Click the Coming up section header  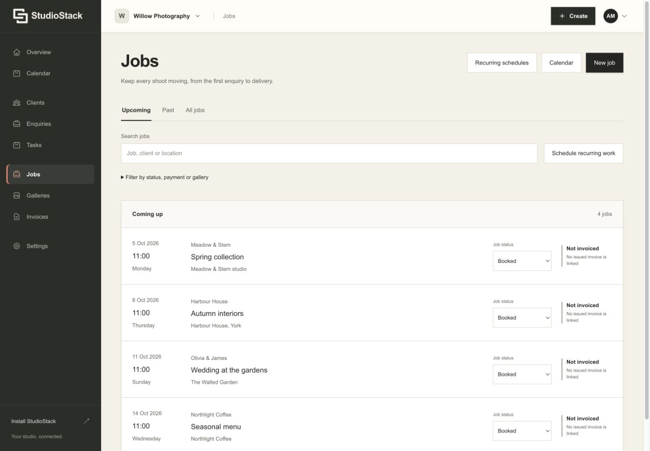tap(147, 214)
